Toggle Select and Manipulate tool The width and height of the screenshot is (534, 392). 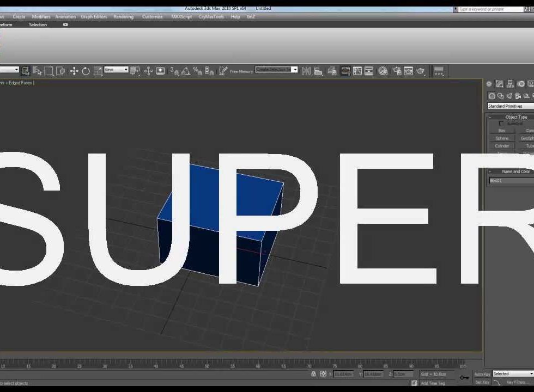click(148, 71)
